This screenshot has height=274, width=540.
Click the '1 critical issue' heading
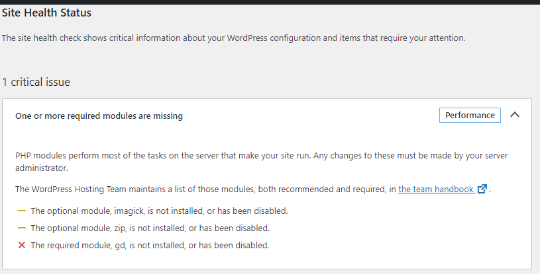click(36, 82)
